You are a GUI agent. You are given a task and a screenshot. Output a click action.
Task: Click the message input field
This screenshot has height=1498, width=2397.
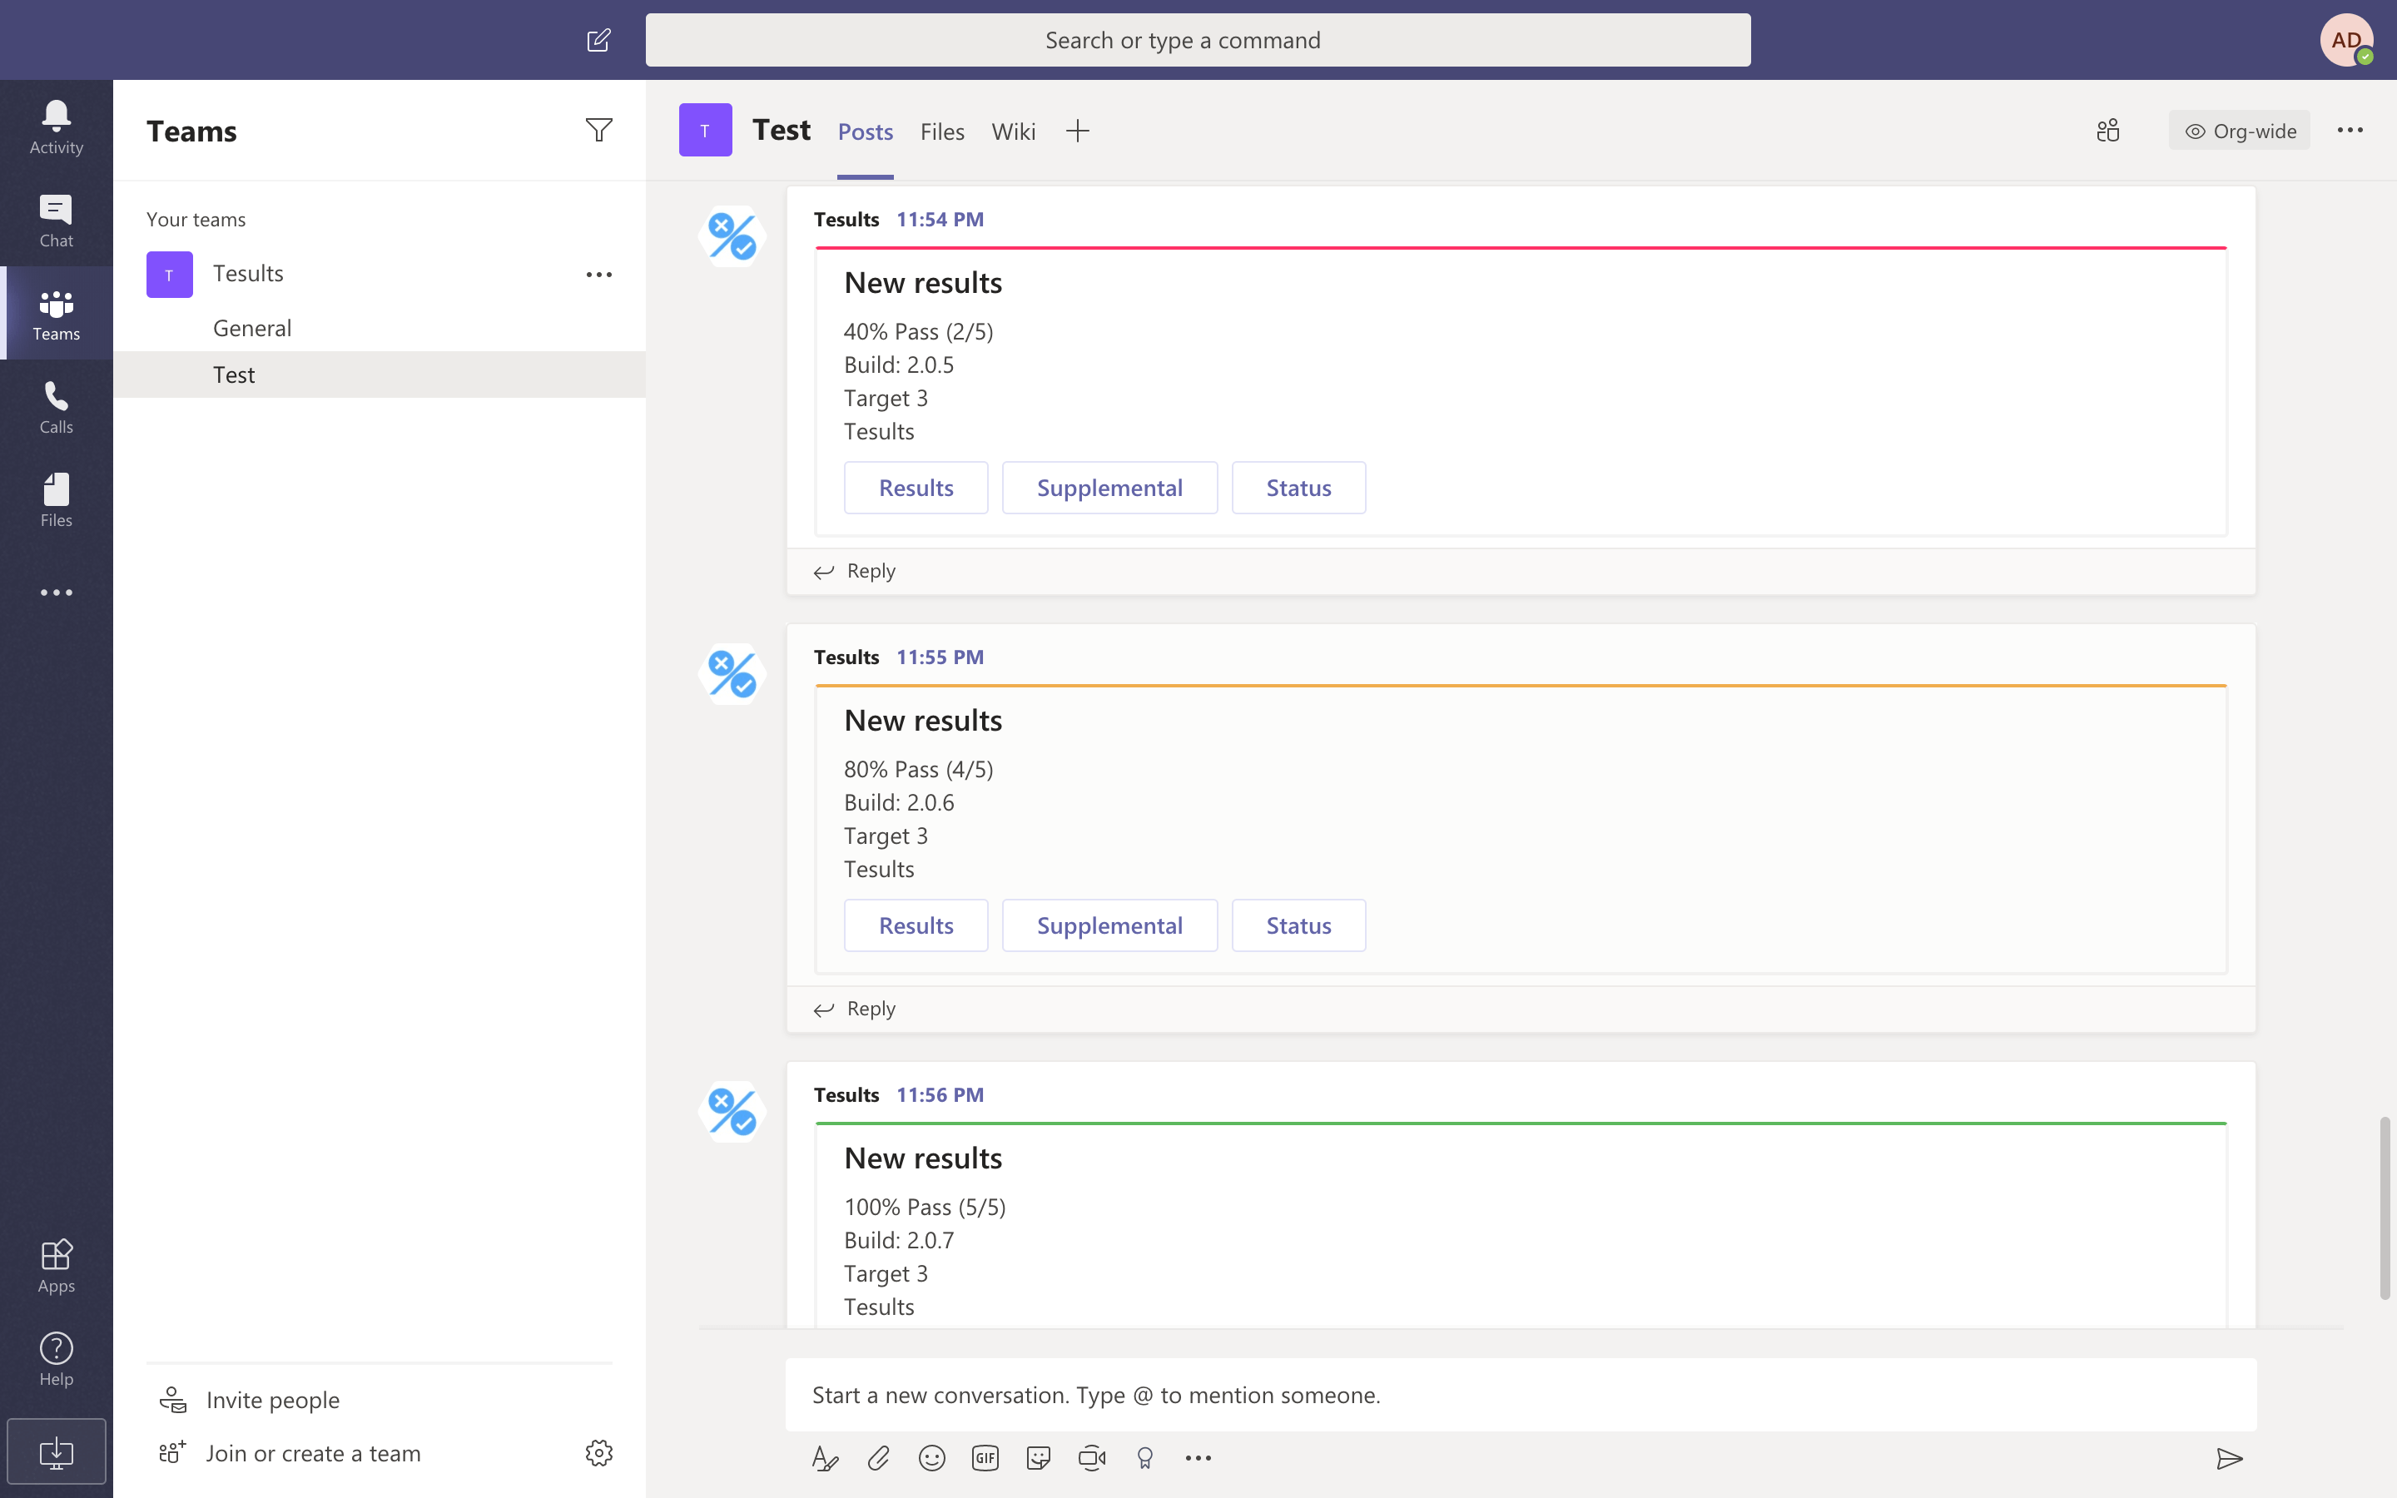[x=1521, y=1395]
